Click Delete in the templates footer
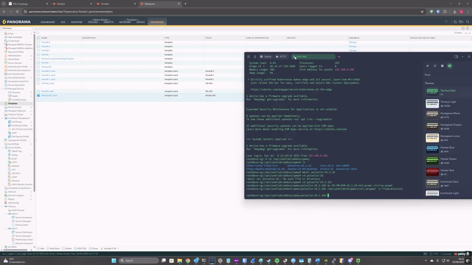This screenshot has height=265, width=472. click(x=67, y=248)
